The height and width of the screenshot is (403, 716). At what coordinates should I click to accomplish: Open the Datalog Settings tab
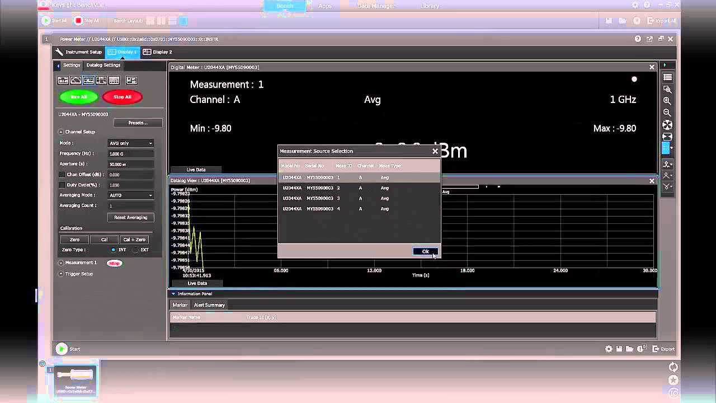click(103, 65)
